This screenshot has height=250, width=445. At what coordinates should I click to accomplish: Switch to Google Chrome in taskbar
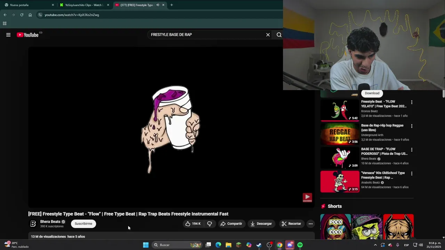click(280, 245)
